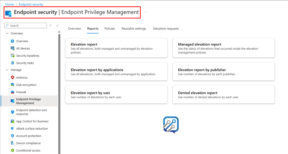Click the App Control for Business icon
288x154 pixels.
pos(12,121)
